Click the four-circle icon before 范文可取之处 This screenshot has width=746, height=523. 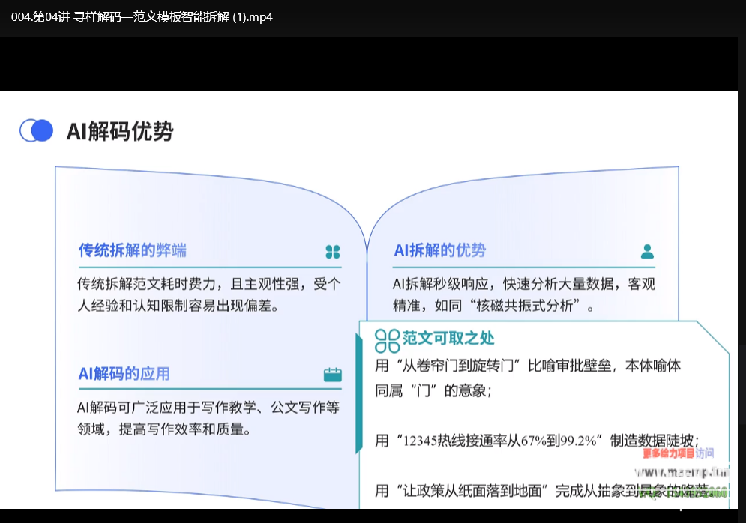pos(387,340)
